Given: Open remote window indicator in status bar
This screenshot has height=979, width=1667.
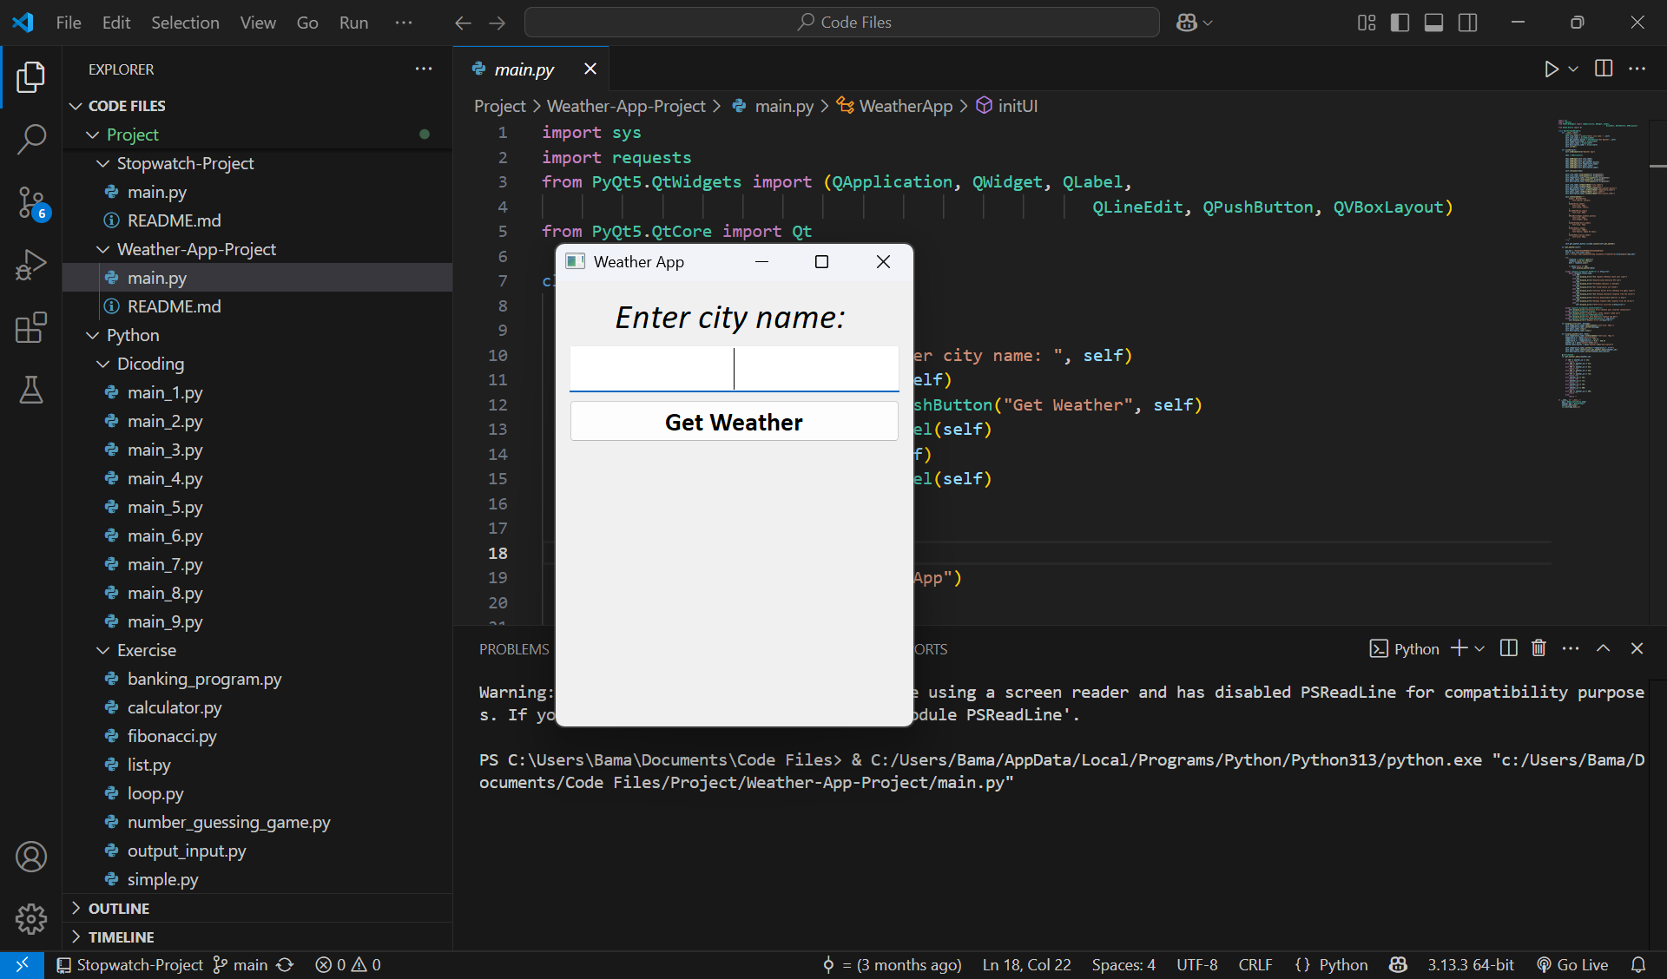Looking at the screenshot, I should (x=22, y=965).
